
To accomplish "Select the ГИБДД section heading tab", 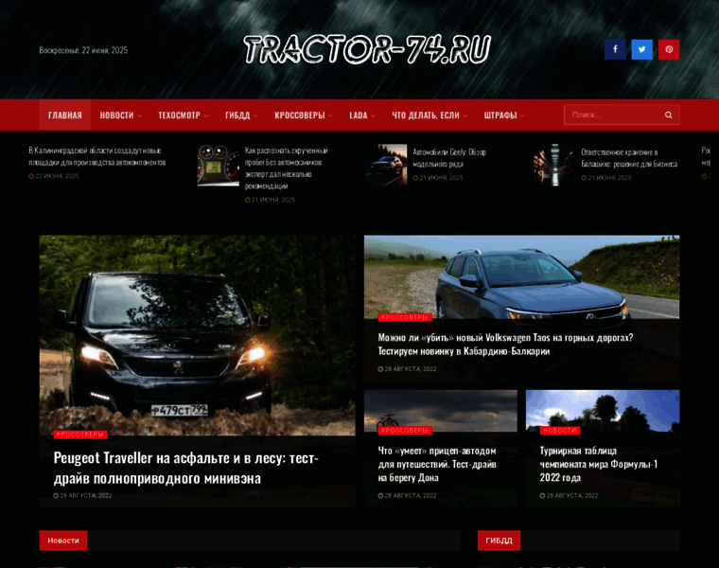I will [x=499, y=541].
